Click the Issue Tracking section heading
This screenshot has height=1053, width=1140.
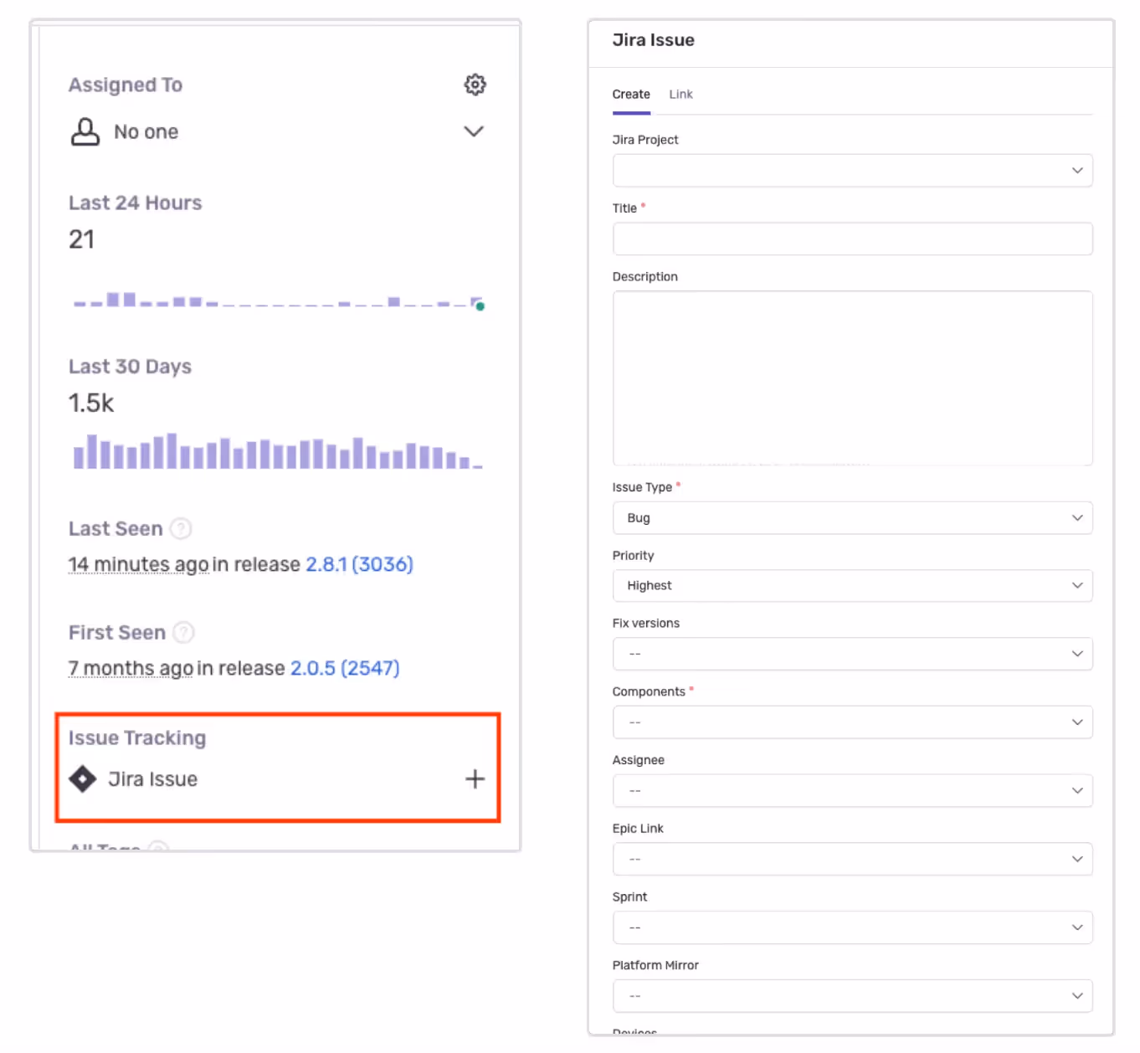click(137, 738)
